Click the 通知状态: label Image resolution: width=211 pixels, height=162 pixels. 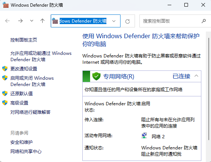[94, 148]
